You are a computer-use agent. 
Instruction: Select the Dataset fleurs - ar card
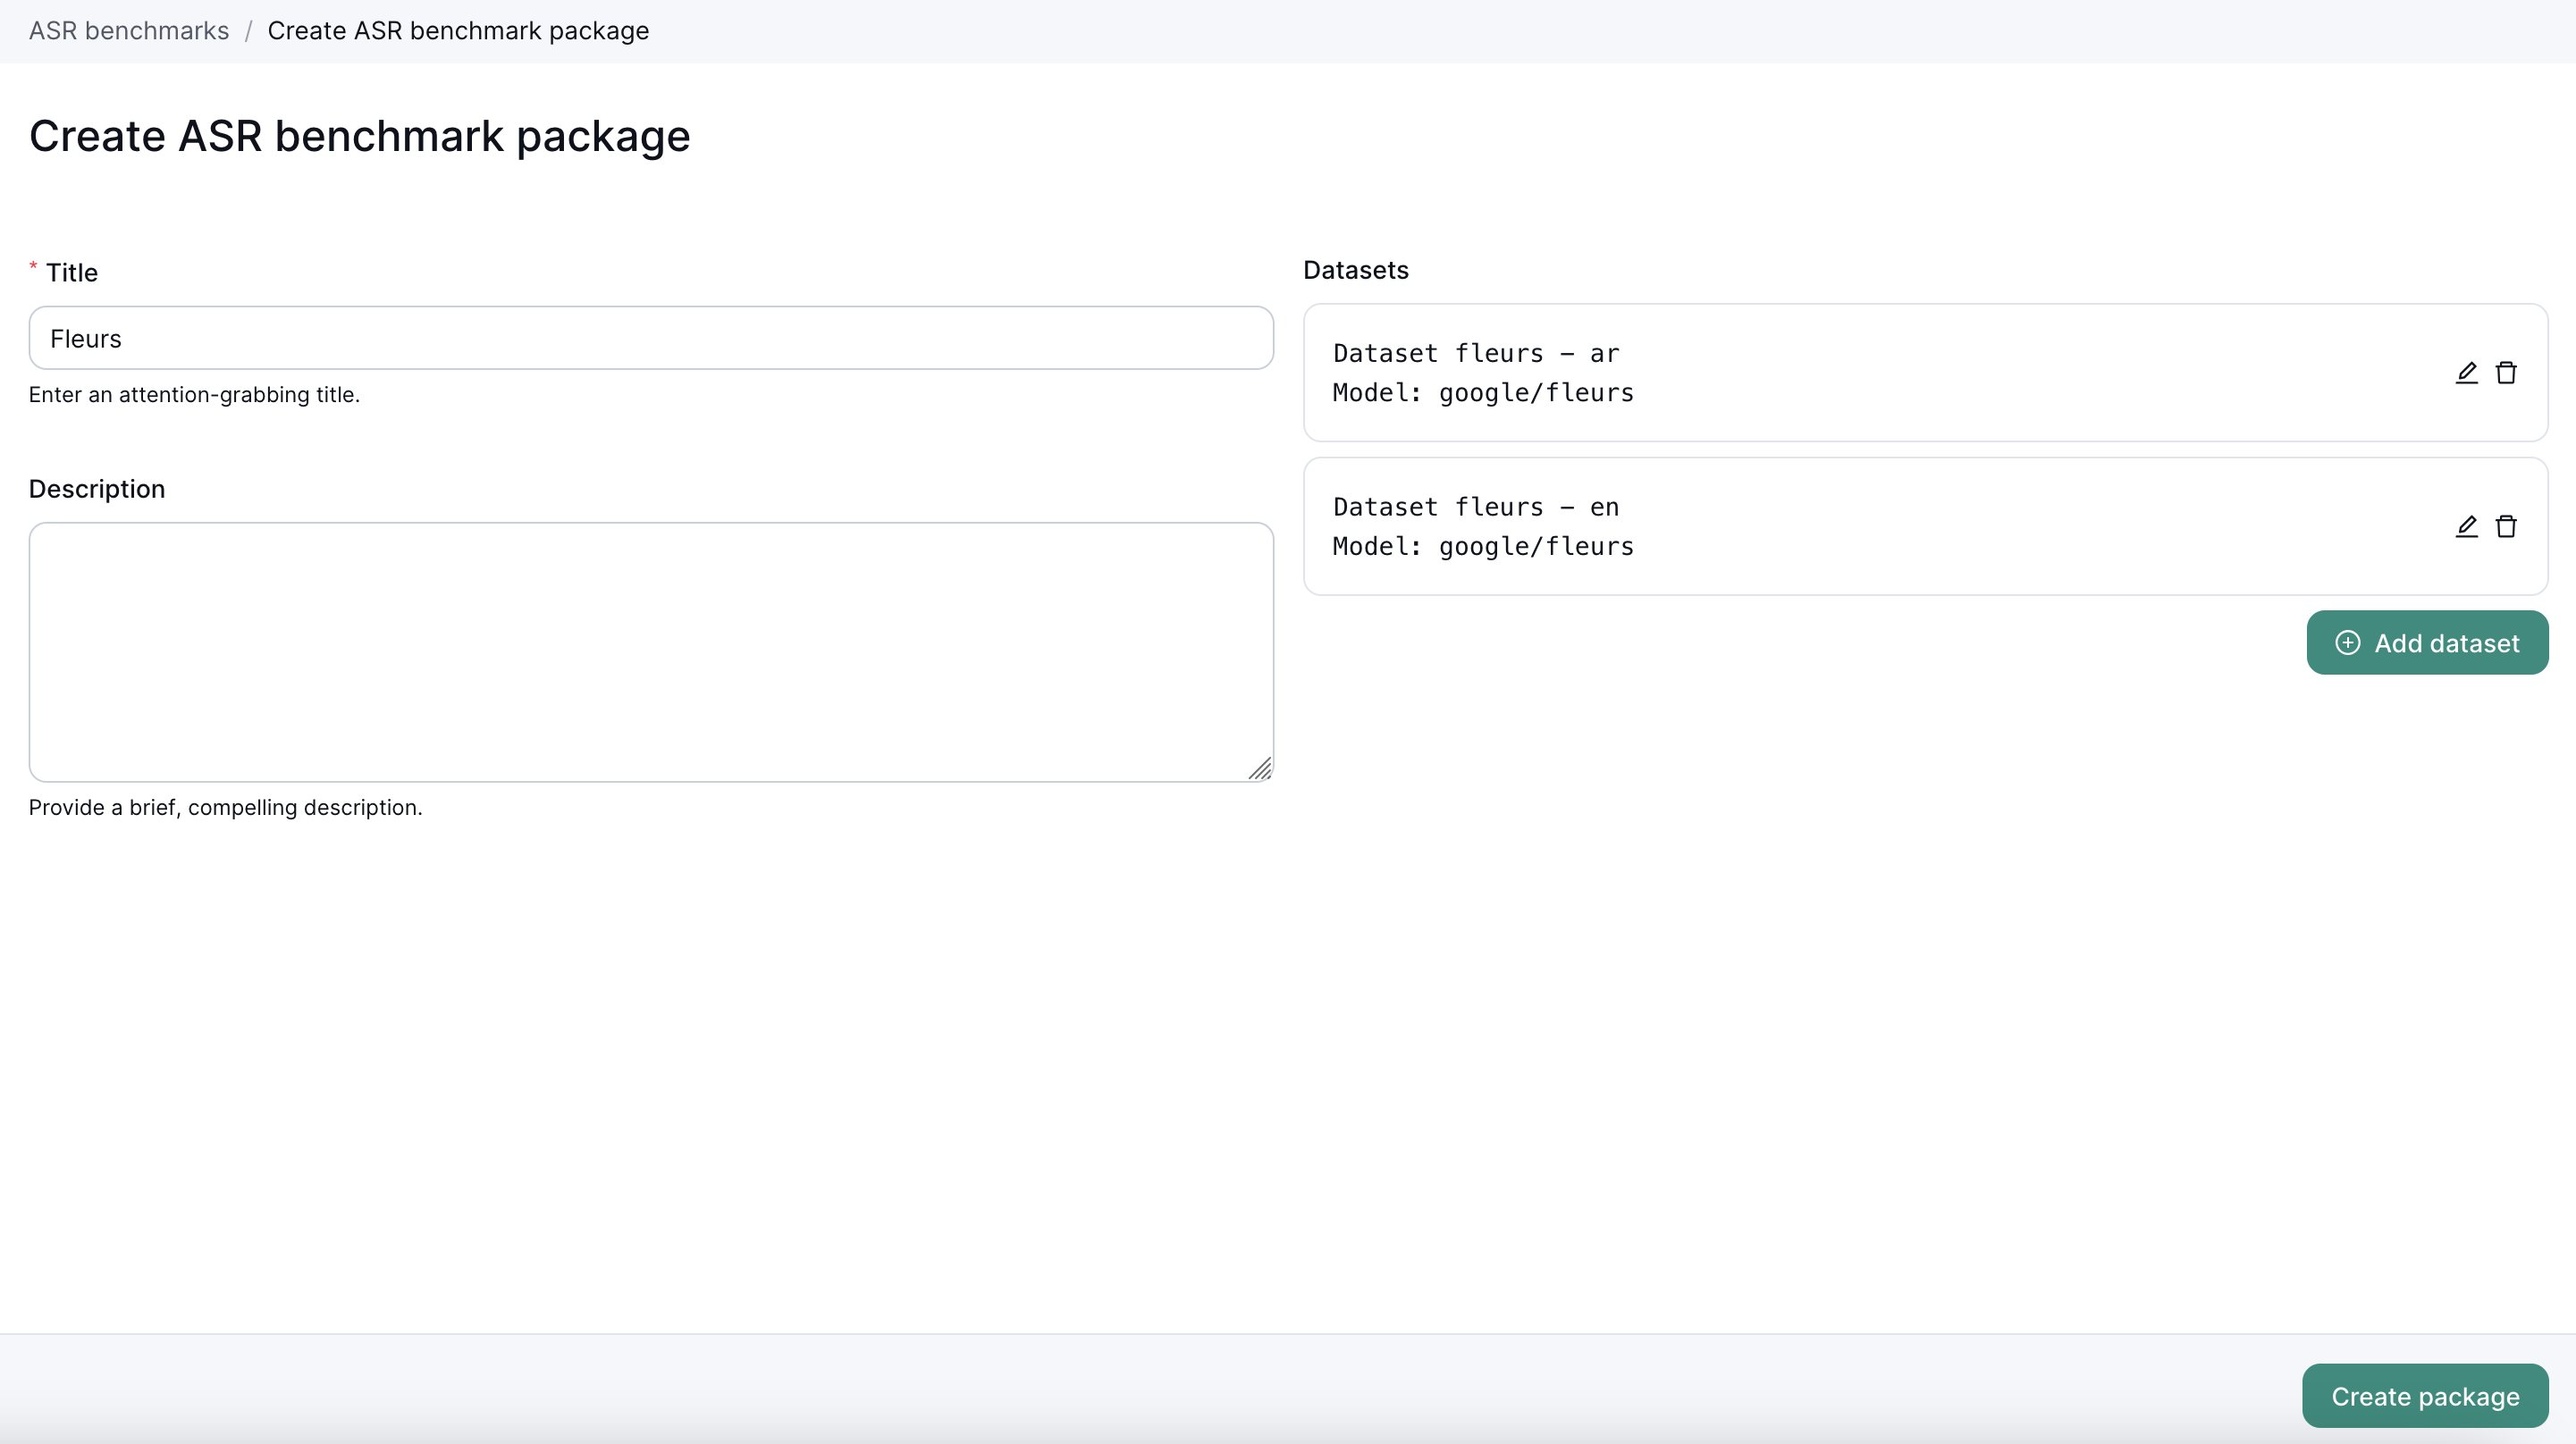click(x=1900, y=373)
